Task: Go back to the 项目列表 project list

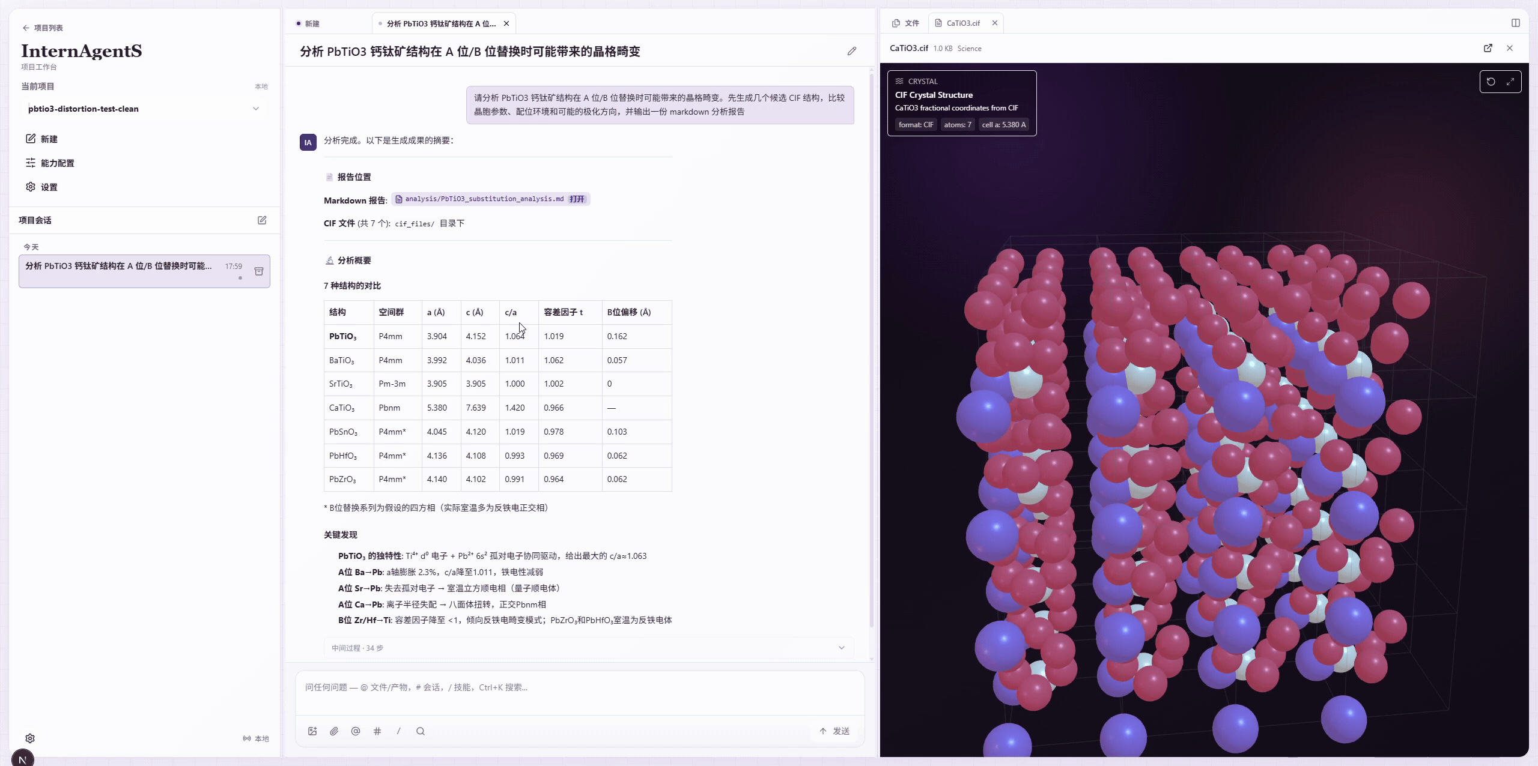Action: (x=43, y=28)
